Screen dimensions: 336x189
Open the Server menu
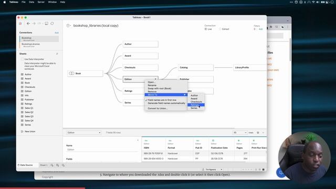41,2
